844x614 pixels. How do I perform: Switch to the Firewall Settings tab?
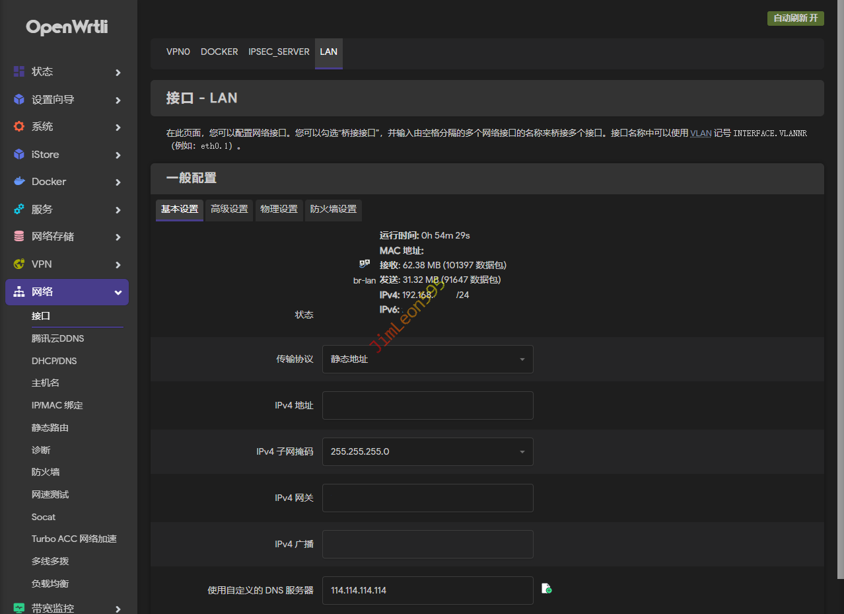[333, 209]
